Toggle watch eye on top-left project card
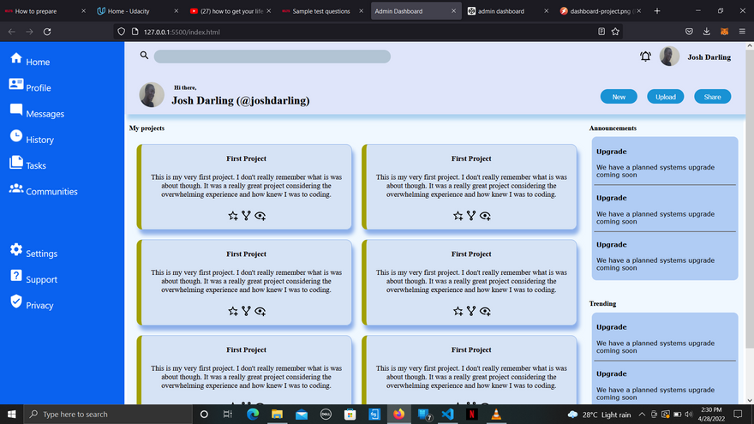 pyautogui.click(x=260, y=216)
